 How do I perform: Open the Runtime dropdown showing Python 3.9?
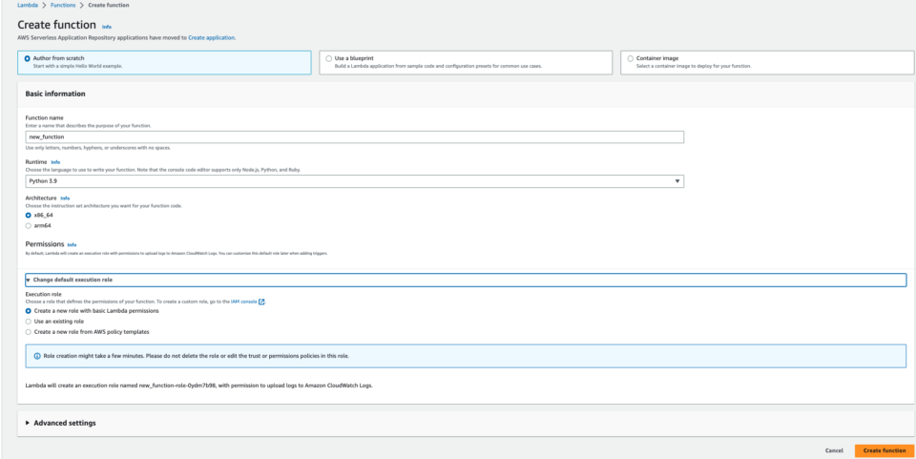(x=354, y=180)
